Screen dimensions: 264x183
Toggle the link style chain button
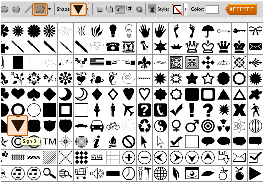[x=152, y=9]
